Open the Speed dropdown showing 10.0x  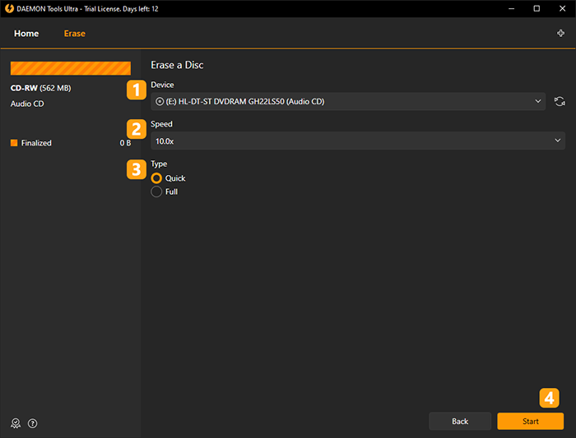358,141
